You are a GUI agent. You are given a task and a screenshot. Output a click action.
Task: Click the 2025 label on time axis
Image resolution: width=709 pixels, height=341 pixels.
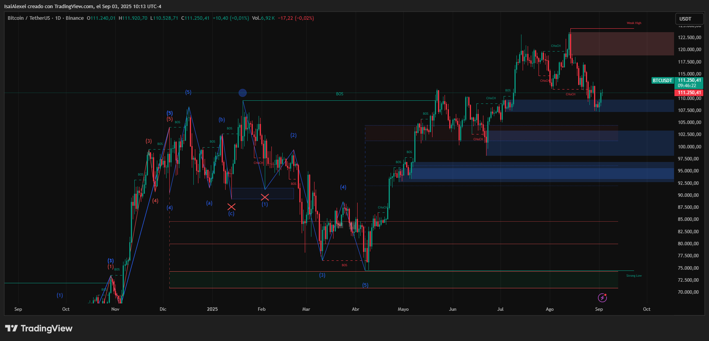(x=212, y=309)
